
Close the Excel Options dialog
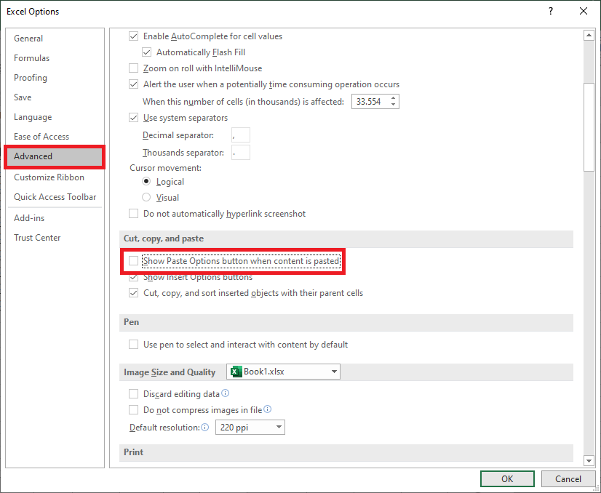[584, 11]
